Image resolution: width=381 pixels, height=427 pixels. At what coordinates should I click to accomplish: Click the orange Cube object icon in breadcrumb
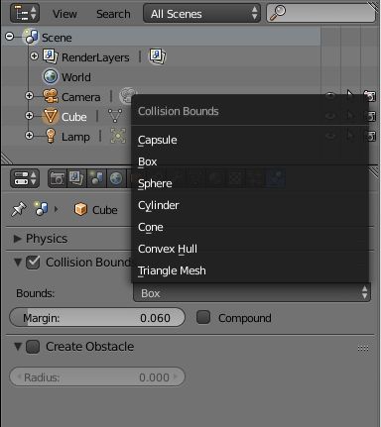tap(80, 209)
